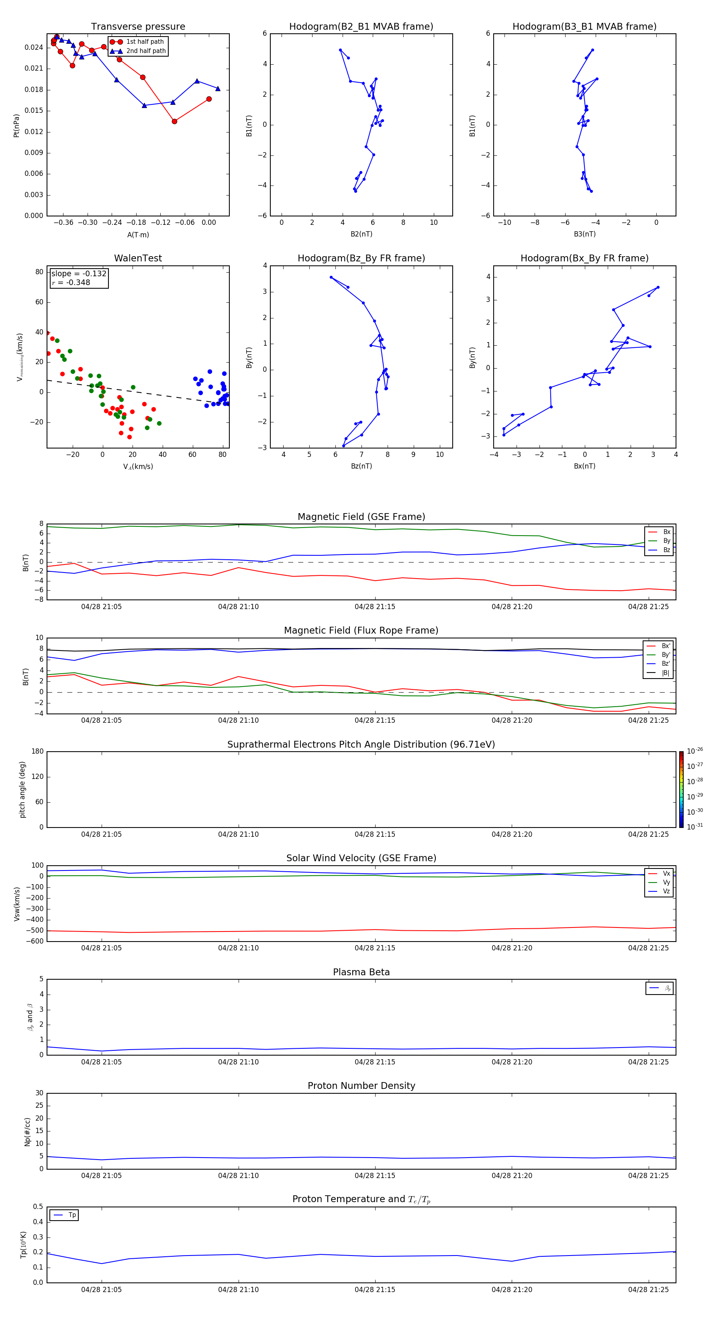The height and width of the screenshot is (1325, 723).
Task: Click the 'WalenTest' plot title
Action: pos(138,258)
